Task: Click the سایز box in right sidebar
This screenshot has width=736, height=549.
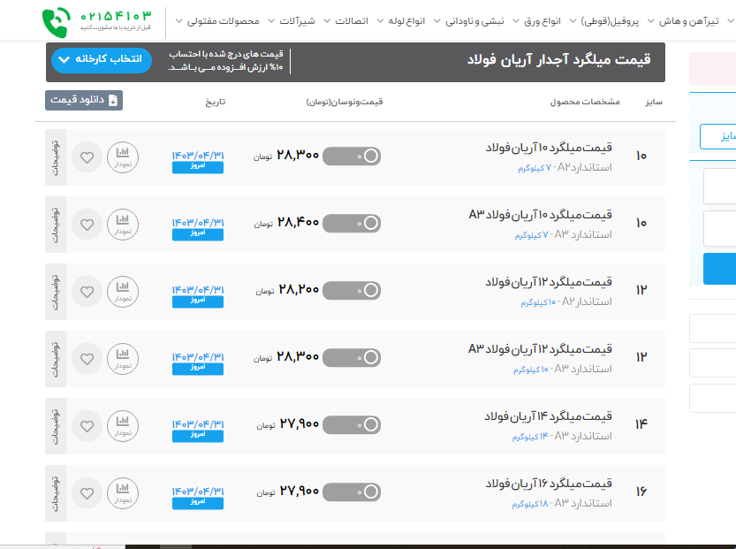Action: [717, 137]
